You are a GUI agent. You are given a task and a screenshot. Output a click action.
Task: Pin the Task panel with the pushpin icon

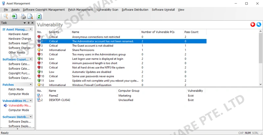point(29,23)
